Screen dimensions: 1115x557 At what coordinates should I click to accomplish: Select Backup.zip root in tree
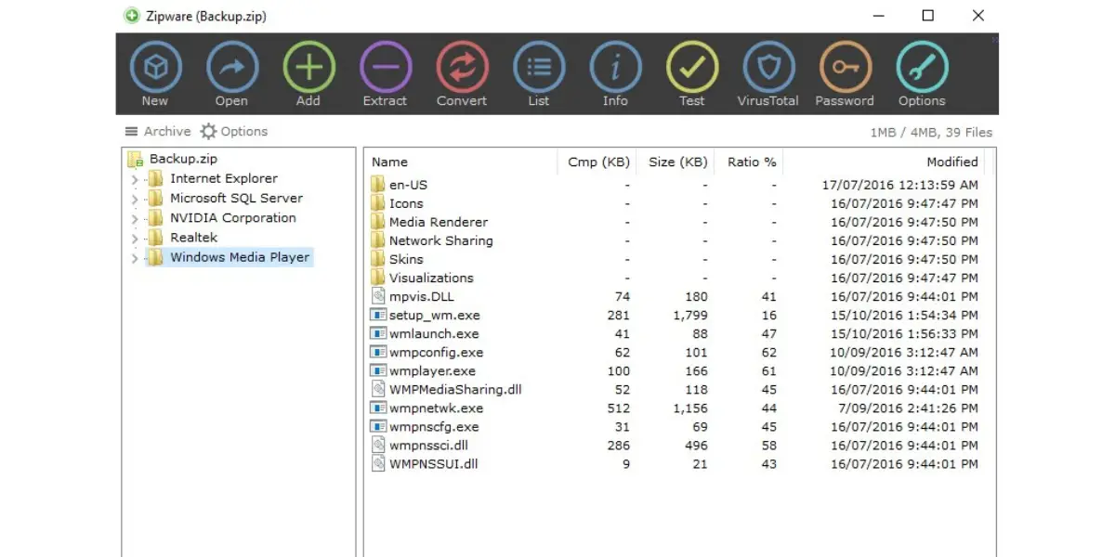click(183, 159)
